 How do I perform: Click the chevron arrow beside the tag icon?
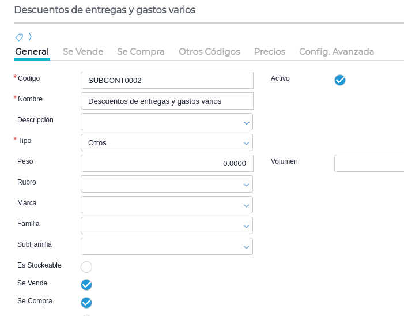click(30, 37)
